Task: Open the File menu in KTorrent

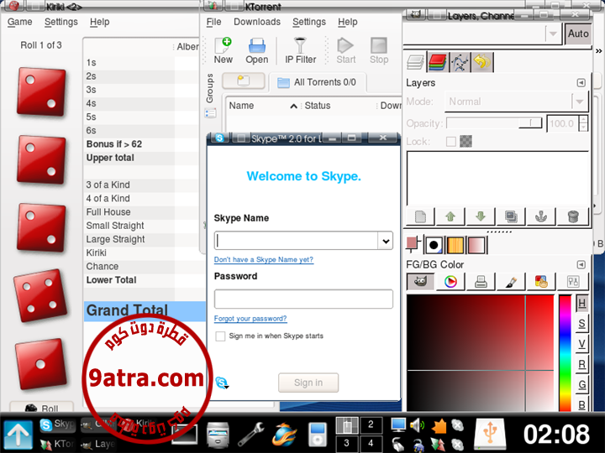Action: [213, 22]
